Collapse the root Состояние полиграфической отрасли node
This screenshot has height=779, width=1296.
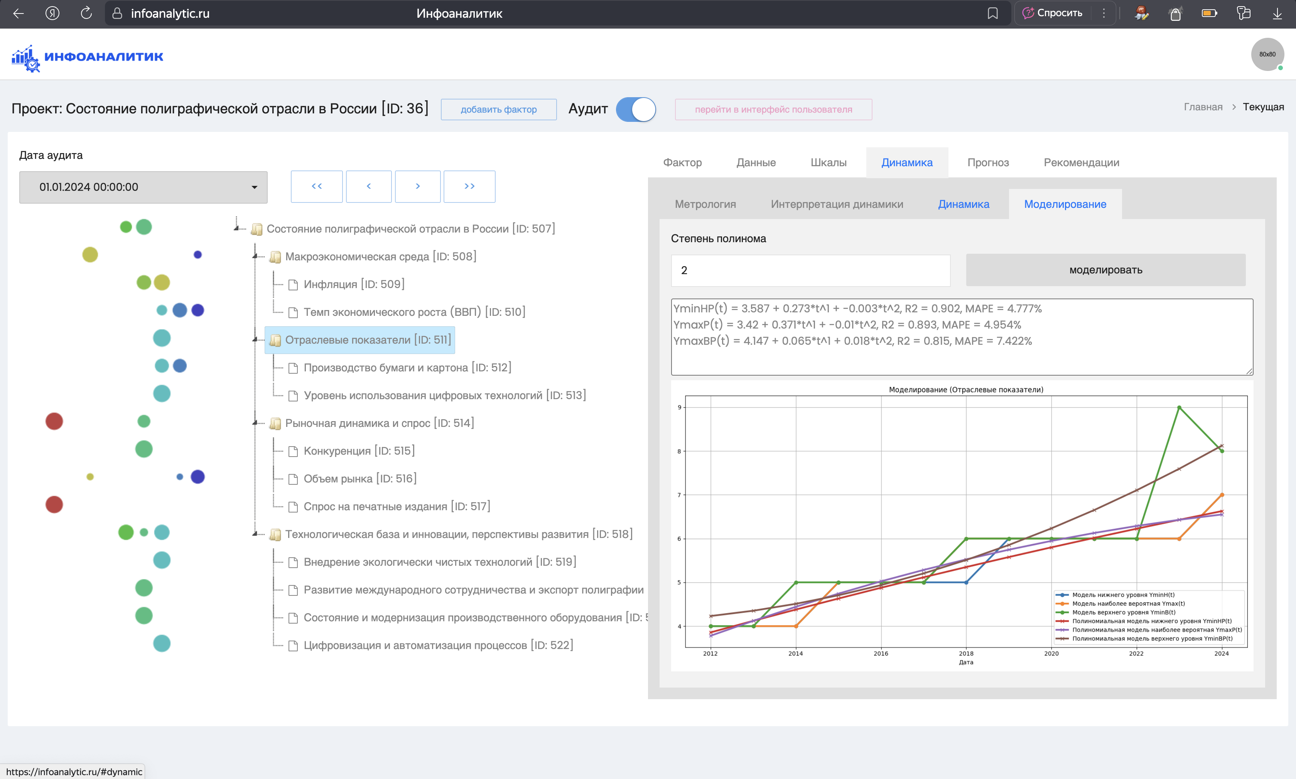237,228
